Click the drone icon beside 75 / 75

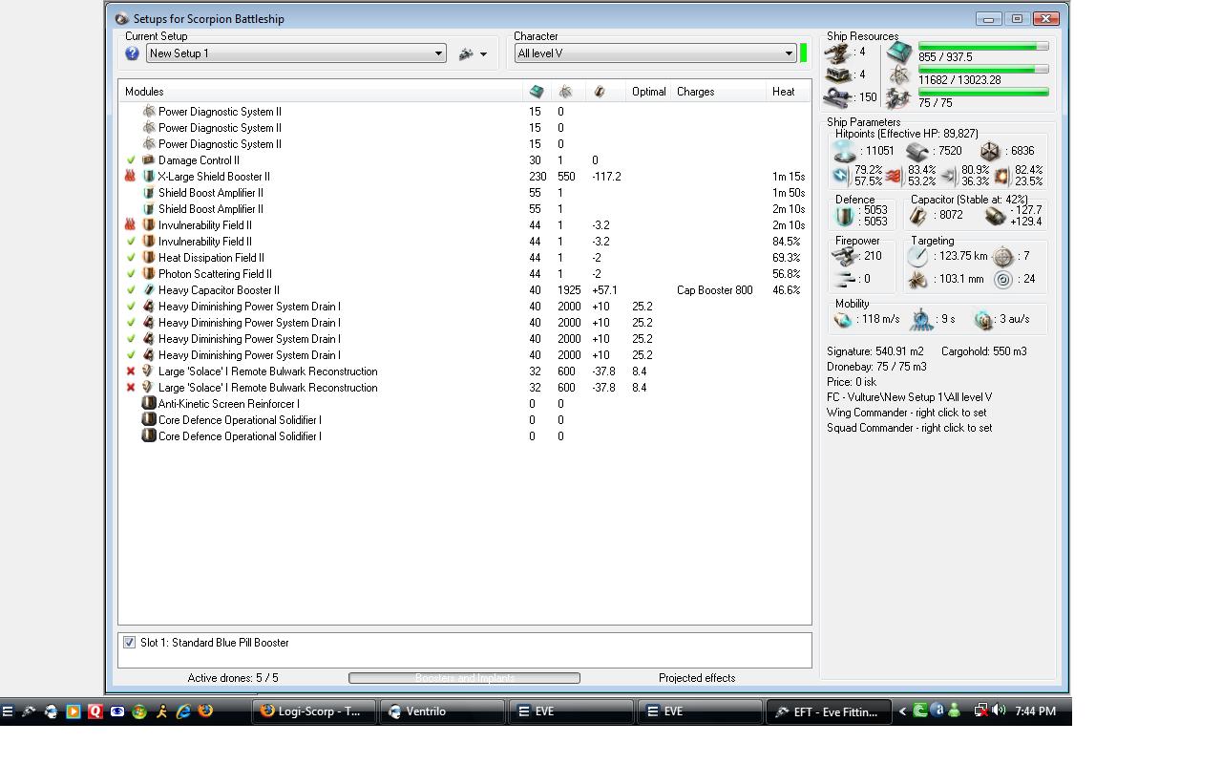click(899, 98)
